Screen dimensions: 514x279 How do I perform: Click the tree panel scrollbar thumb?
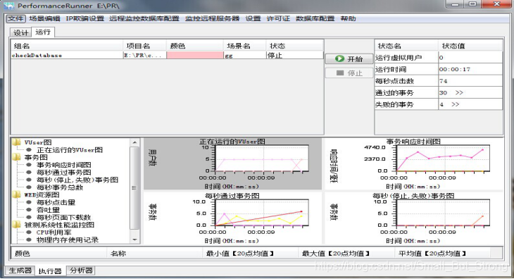pos(134,188)
